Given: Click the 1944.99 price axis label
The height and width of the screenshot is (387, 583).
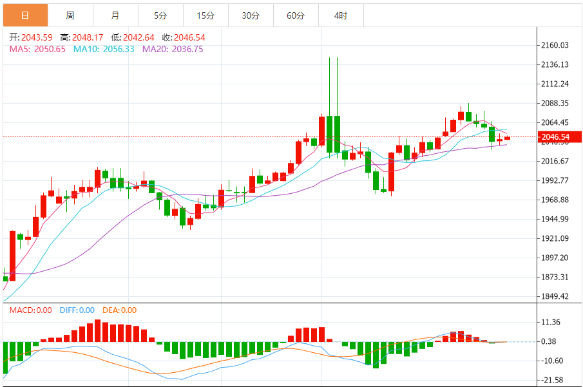Looking at the screenshot, I should (x=555, y=220).
